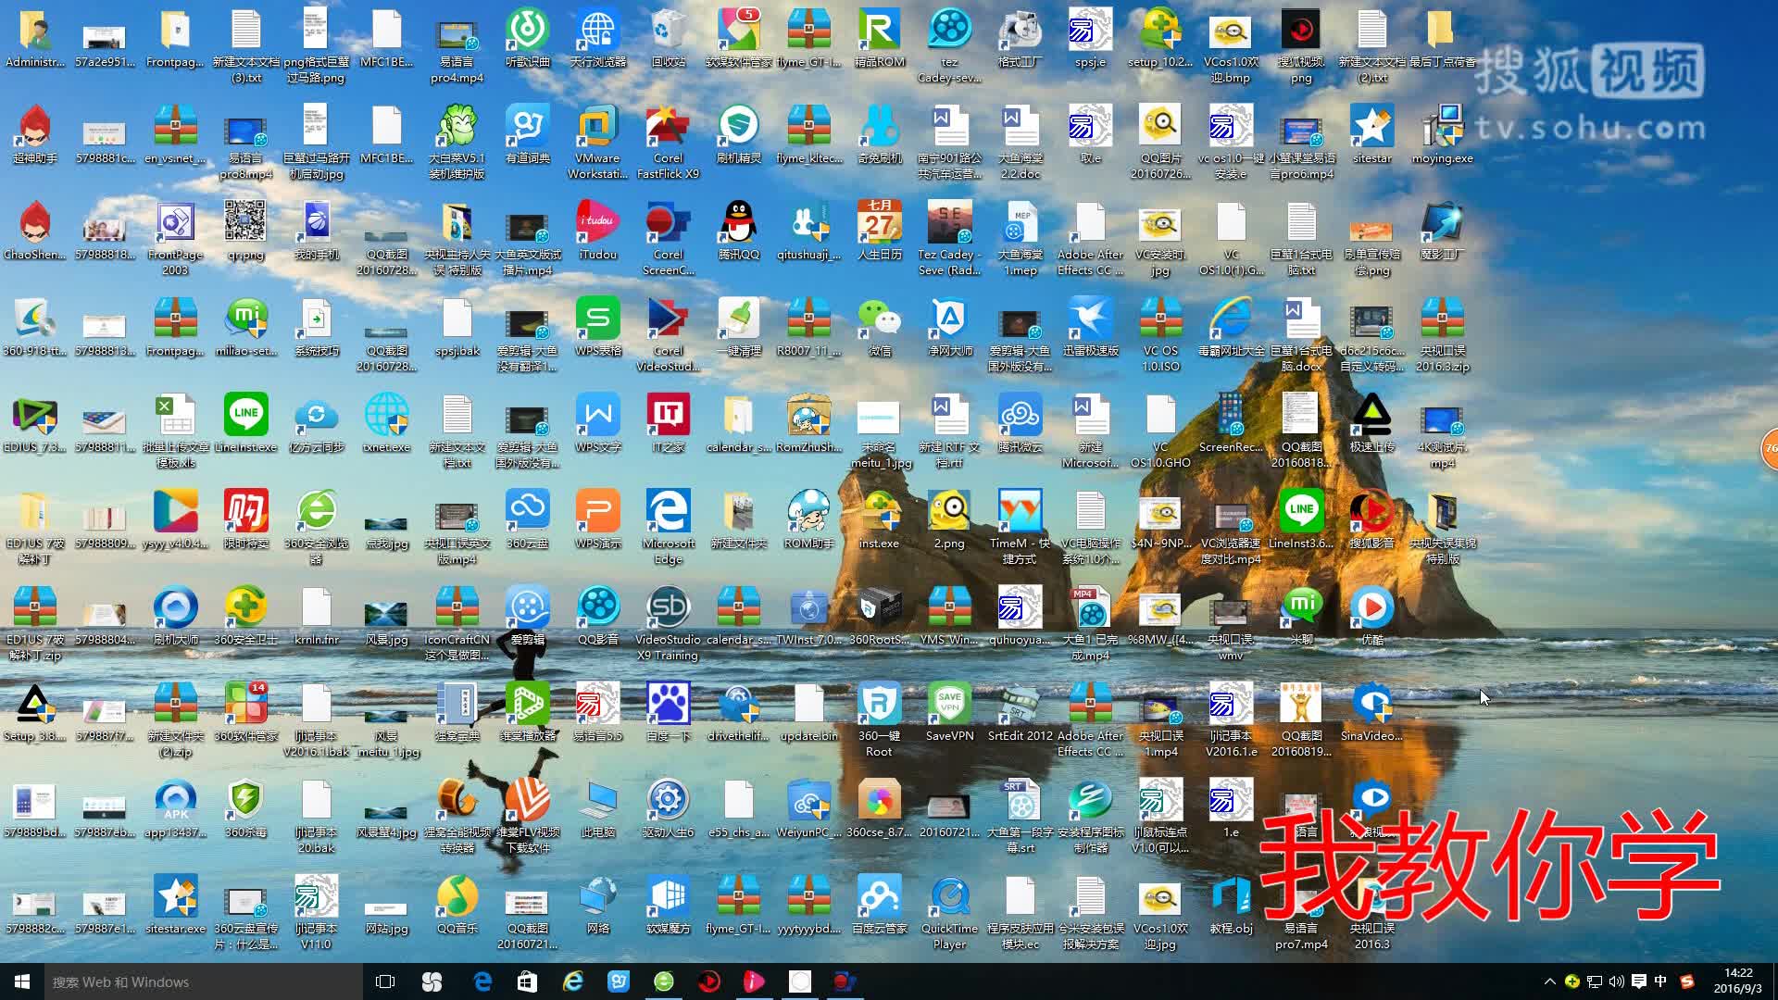
Task: Open the 360安全卫士 desktop icon
Action: click(x=245, y=616)
